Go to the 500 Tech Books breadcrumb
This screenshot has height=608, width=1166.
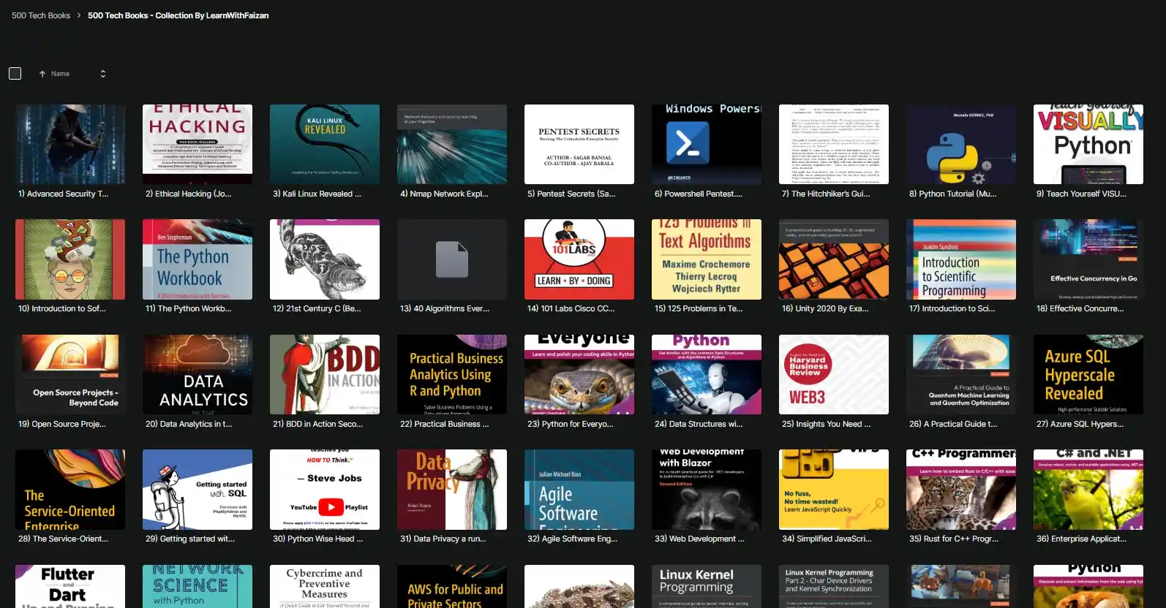(x=41, y=15)
